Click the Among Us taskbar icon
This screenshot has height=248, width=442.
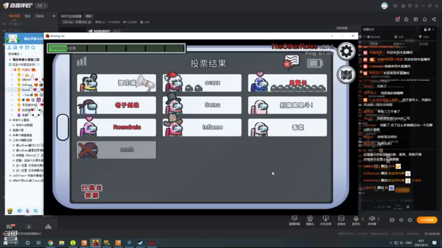pyautogui.click(x=95, y=242)
